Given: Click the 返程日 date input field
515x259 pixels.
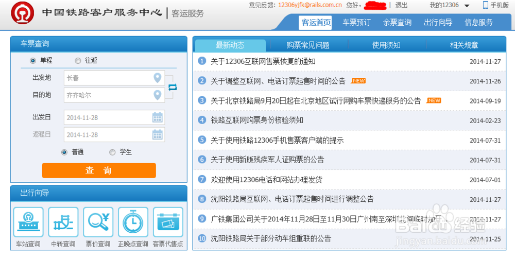Looking at the screenshot, I should [x=114, y=134].
